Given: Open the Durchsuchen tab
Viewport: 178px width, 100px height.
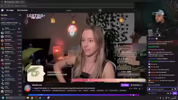Looking at the screenshot, I should click(23, 10).
